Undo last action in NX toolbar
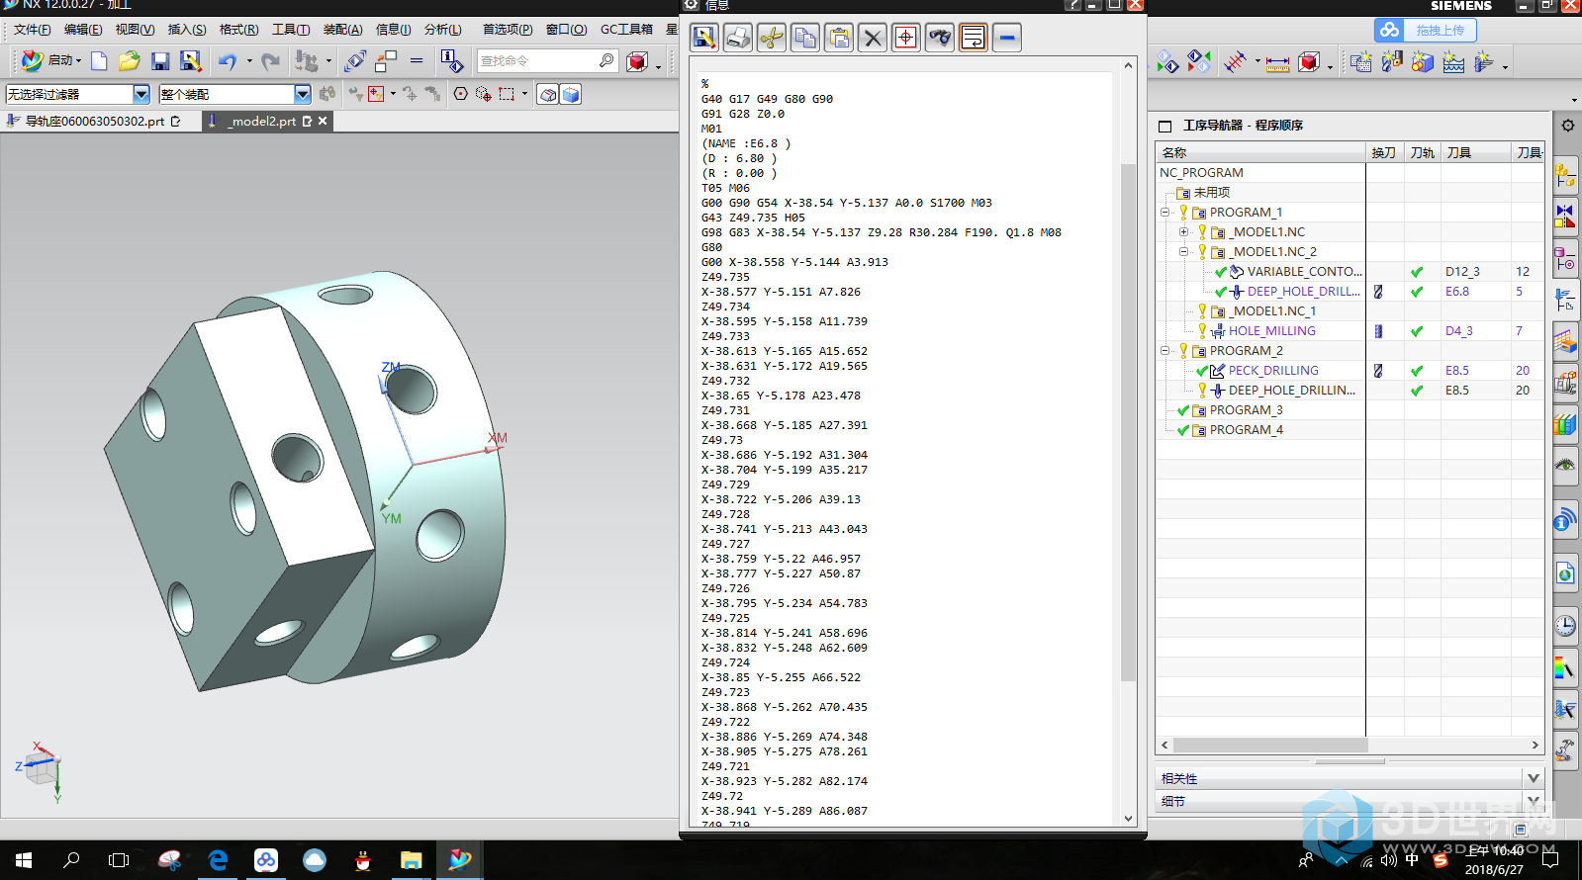1582x880 pixels. tap(228, 61)
